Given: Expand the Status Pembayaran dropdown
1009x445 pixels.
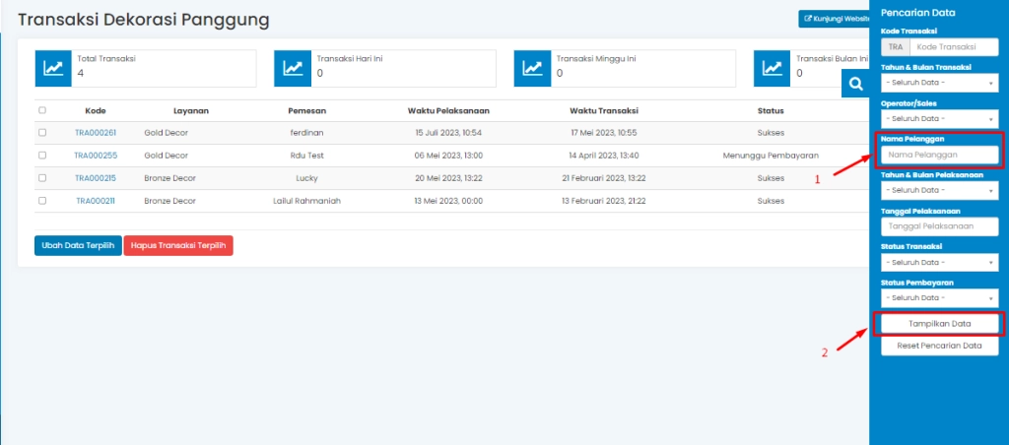Looking at the screenshot, I should pyautogui.click(x=939, y=297).
